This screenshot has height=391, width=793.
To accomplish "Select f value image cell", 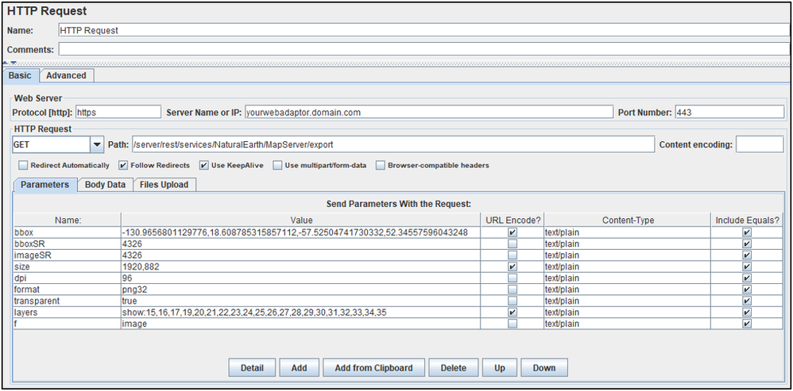I will tap(300, 324).
